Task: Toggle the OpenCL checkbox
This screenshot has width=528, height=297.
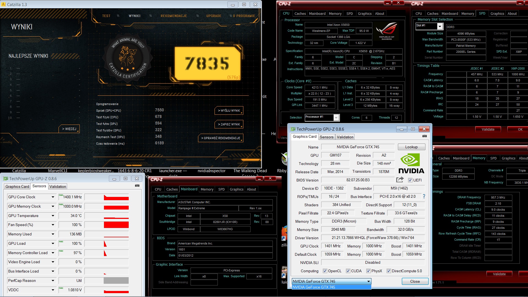Action: [325, 271]
